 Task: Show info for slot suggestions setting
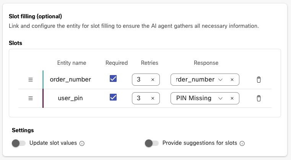(242, 144)
